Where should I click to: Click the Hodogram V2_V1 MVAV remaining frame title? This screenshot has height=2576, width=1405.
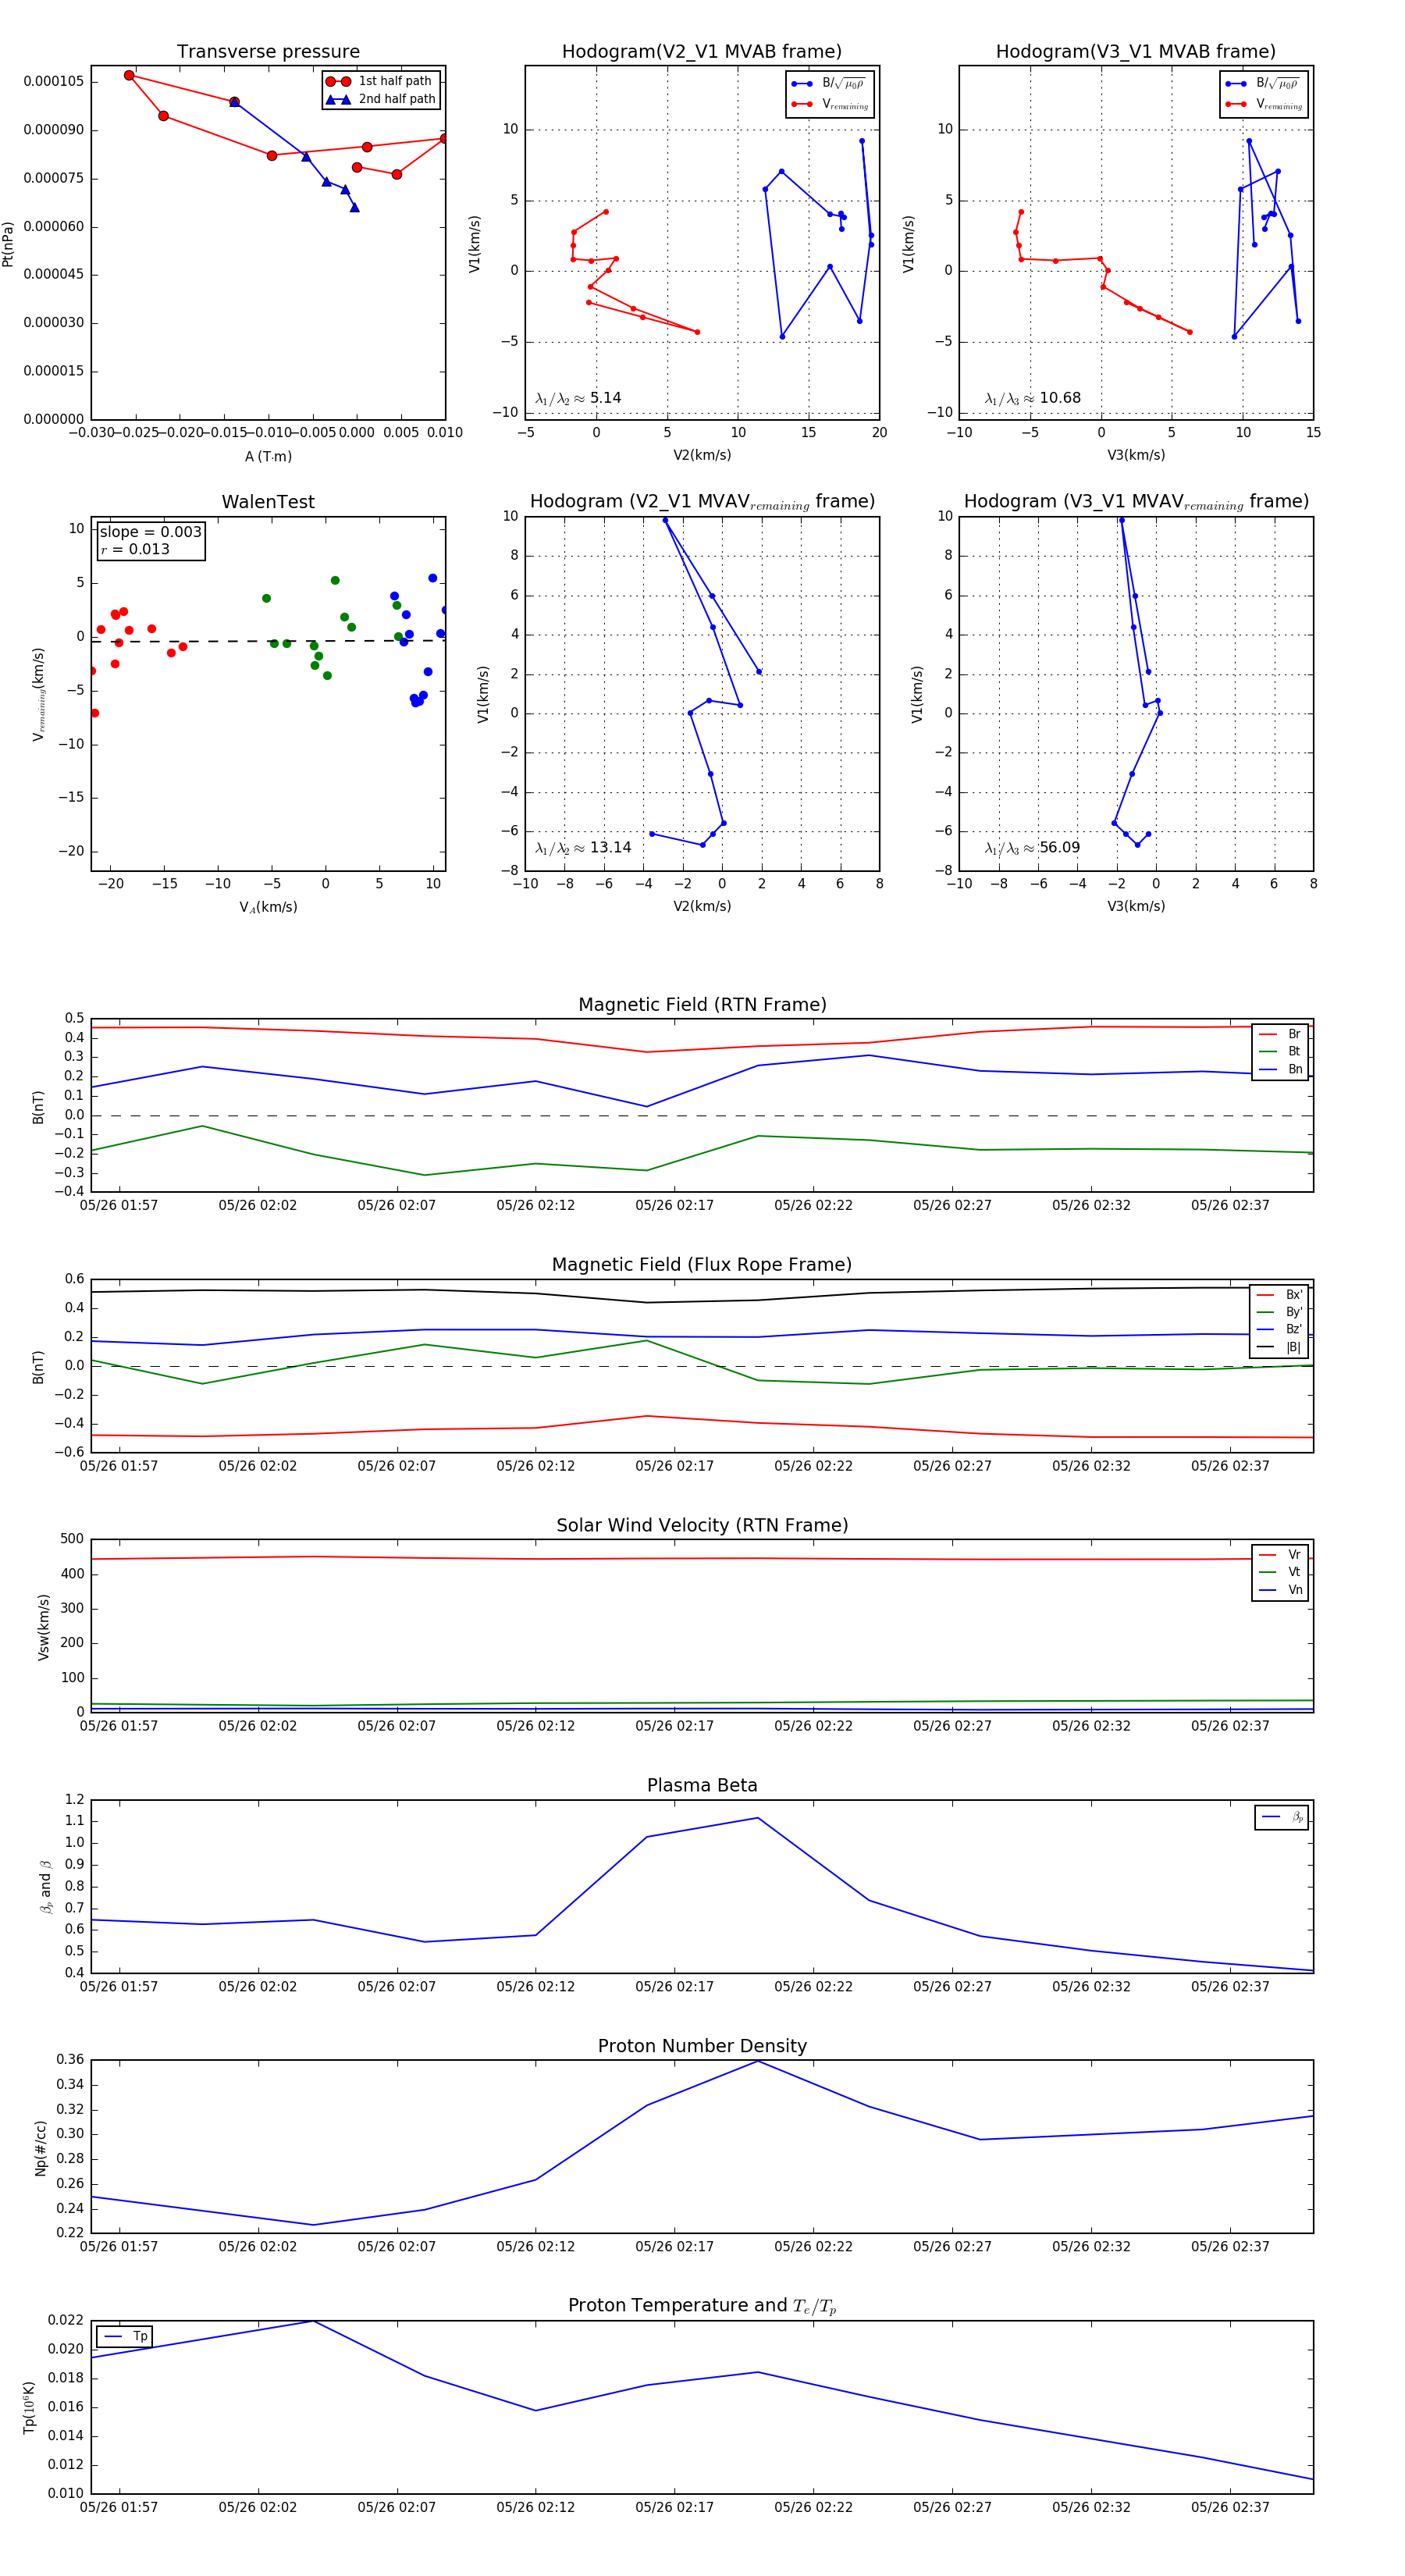pyautogui.click(x=702, y=502)
